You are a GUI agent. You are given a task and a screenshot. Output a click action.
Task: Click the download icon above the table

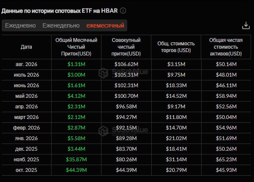tap(246, 26)
